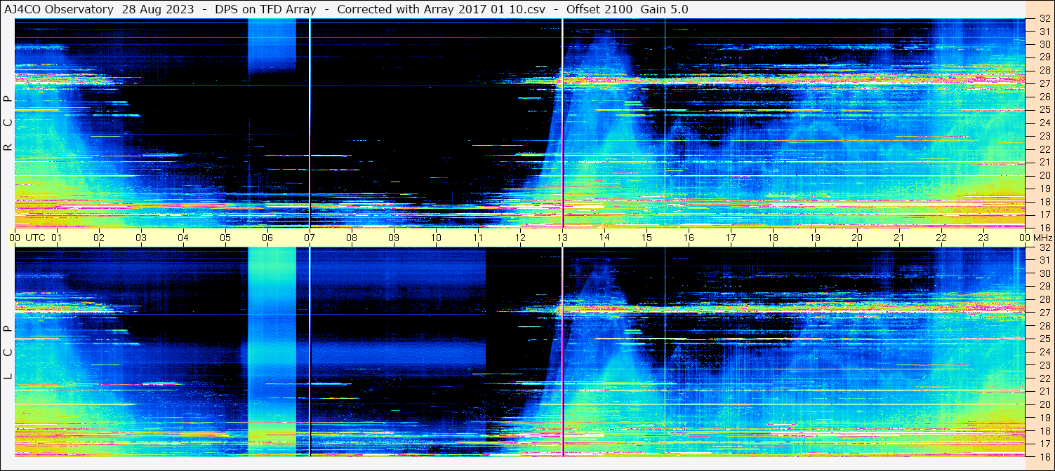Click the UTC label on the time axis

click(x=35, y=238)
